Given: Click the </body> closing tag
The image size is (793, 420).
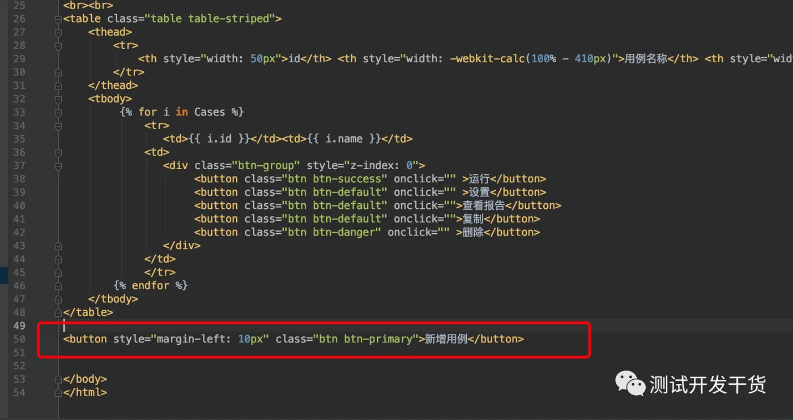Looking at the screenshot, I should [86, 379].
